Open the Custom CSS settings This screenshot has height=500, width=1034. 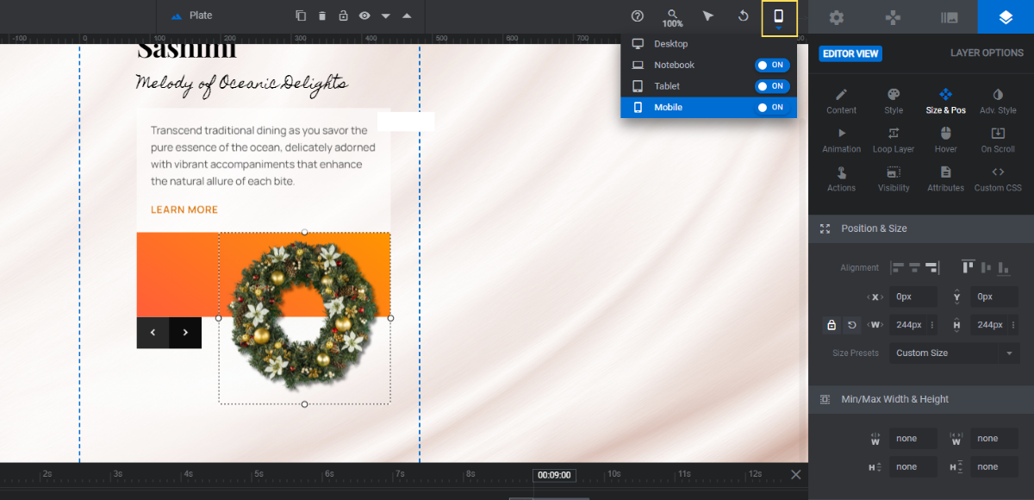[998, 178]
